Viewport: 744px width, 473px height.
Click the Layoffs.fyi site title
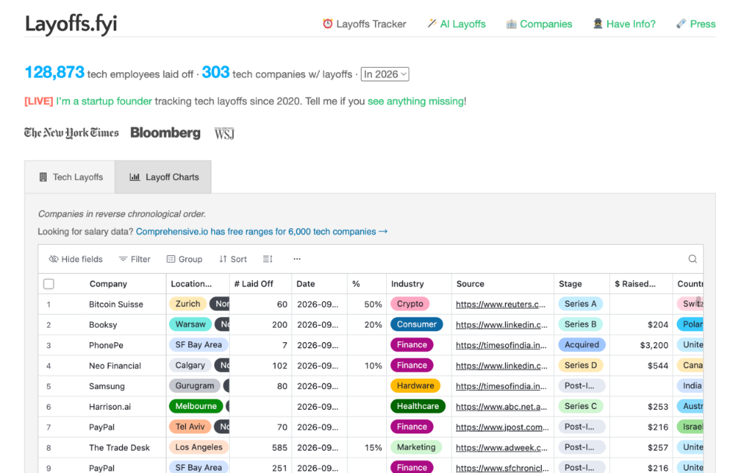71,24
